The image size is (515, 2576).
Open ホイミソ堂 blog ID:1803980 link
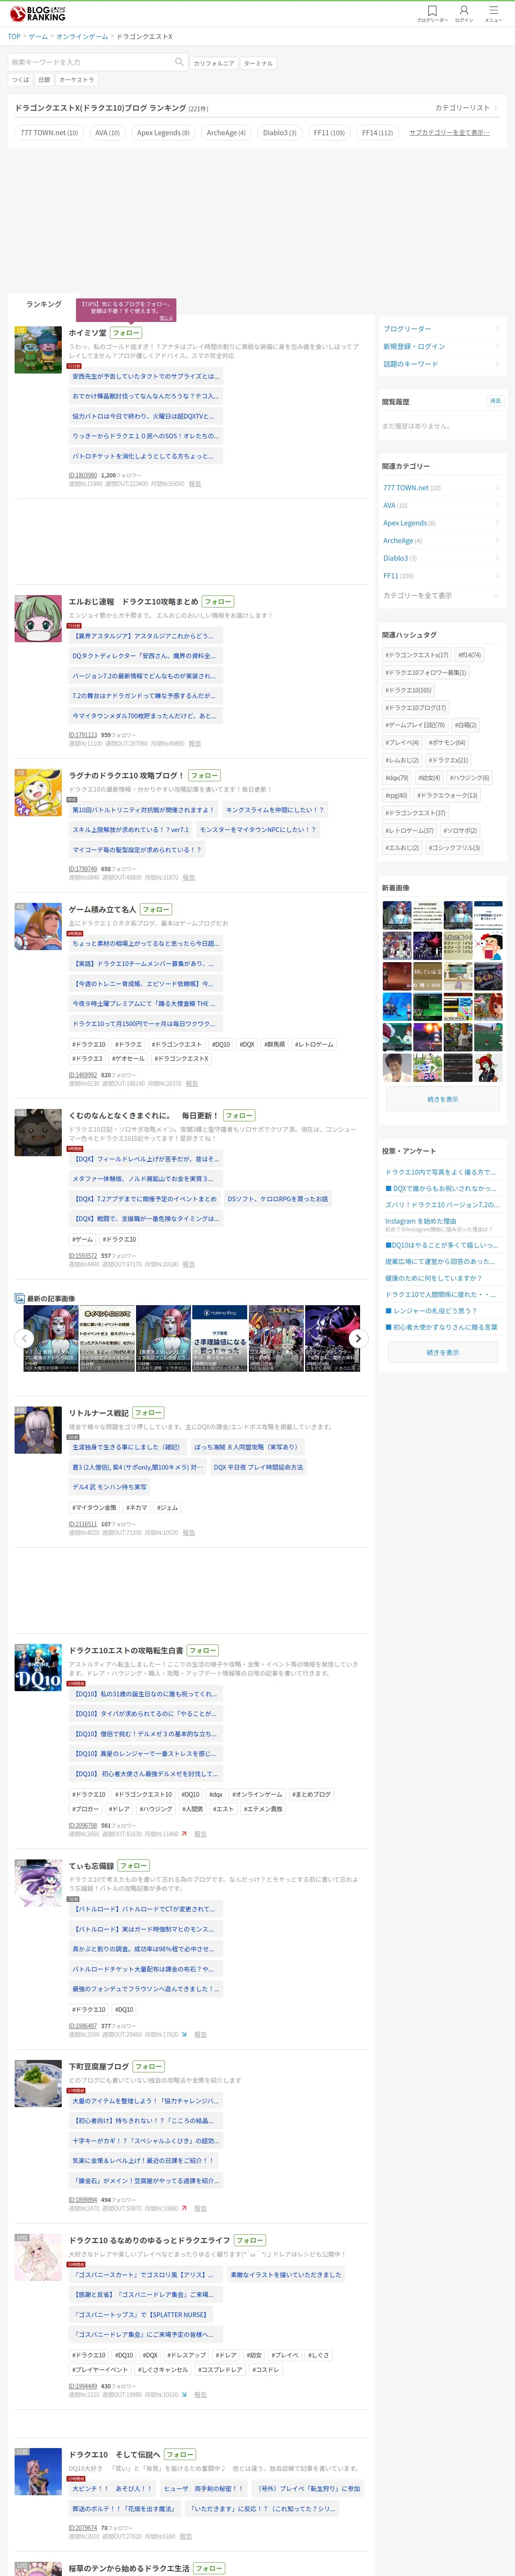pyautogui.click(x=83, y=475)
